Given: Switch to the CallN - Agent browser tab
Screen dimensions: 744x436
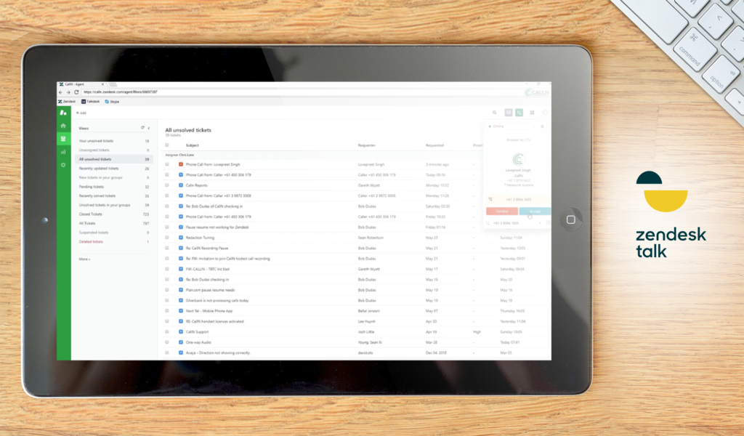Looking at the screenshot, I should coord(73,84).
